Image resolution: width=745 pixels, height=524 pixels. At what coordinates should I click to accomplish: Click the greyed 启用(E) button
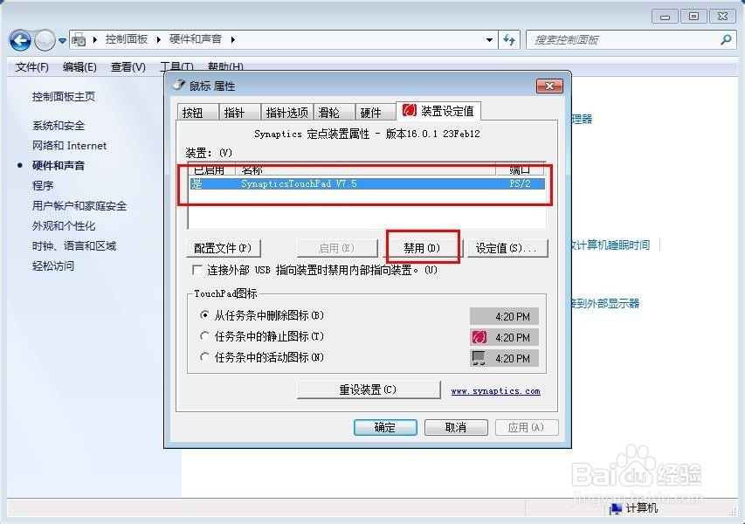click(337, 248)
